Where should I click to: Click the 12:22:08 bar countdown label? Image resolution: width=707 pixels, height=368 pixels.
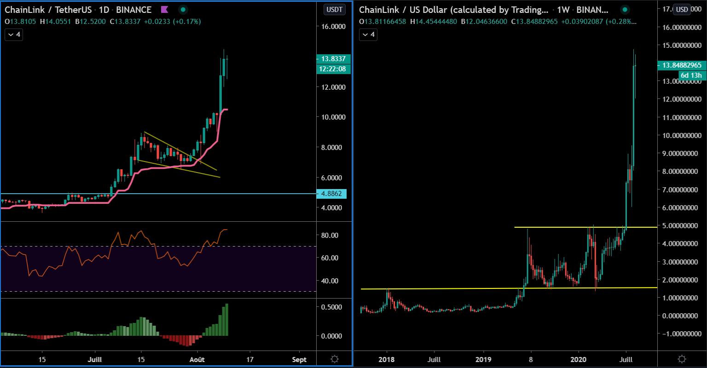[334, 69]
